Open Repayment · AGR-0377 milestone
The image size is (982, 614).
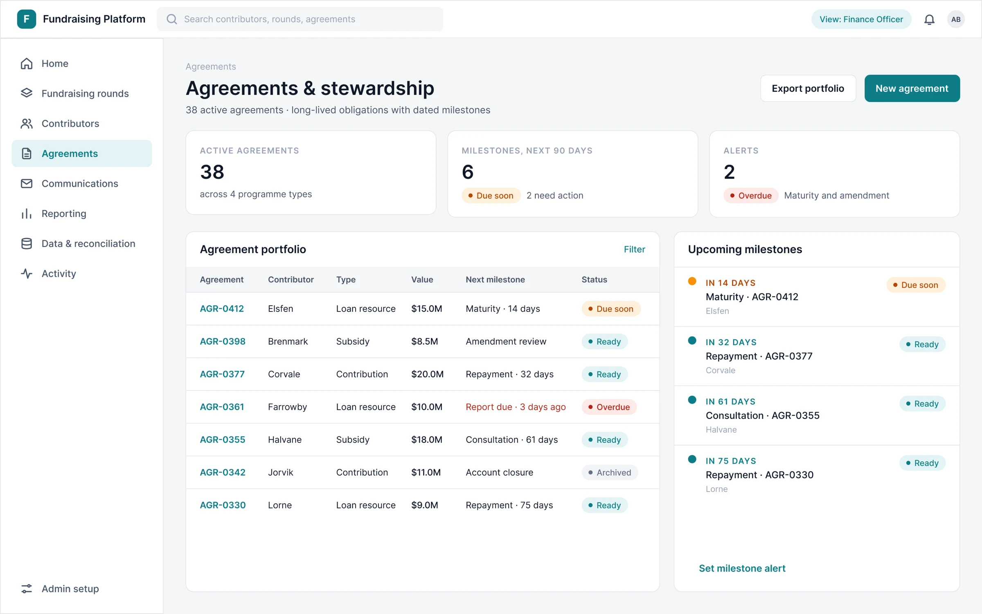pos(816,356)
